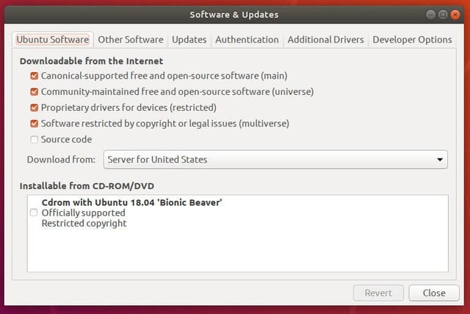Enable the Source code checkbox
Viewport: 470px width, 314px height.
tap(35, 139)
